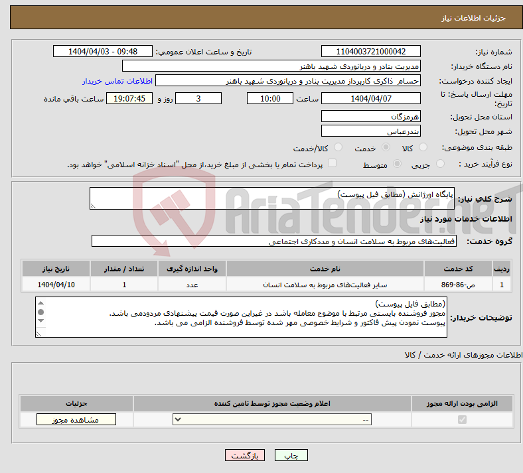
Task: Select the کالا radio button
Action: click(423, 147)
